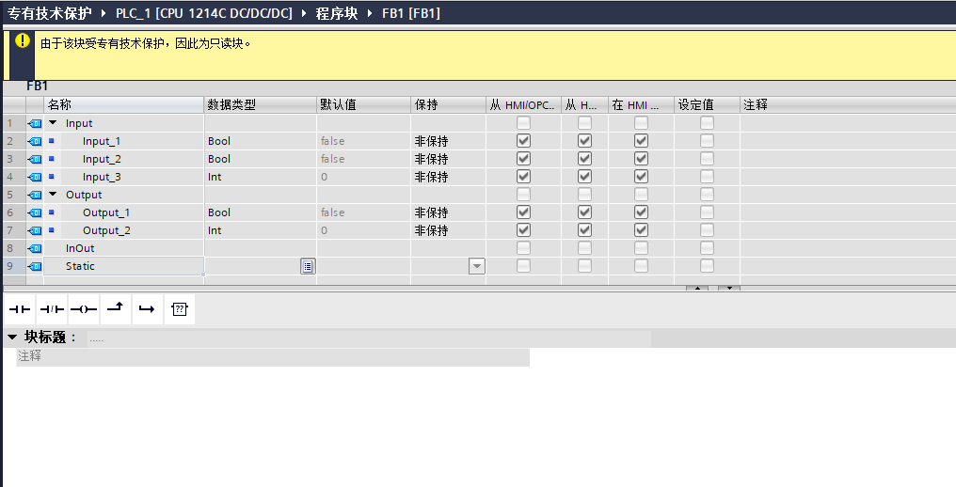The height and width of the screenshot is (487, 956).
Task: Open the retain dropdown in the Static row
Action: tap(477, 266)
